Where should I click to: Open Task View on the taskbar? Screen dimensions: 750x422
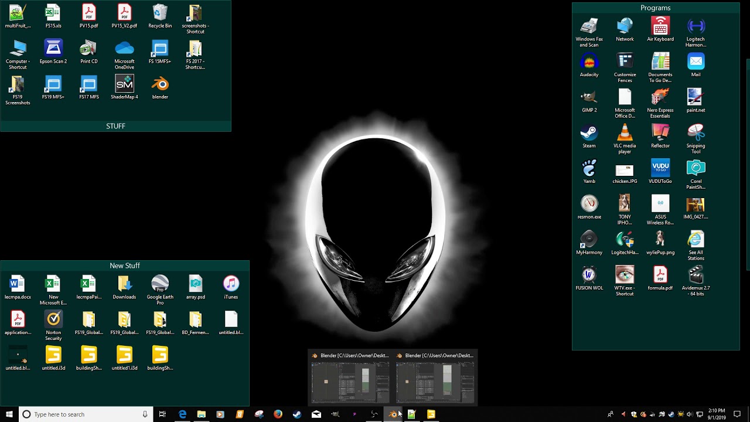tap(162, 414)
